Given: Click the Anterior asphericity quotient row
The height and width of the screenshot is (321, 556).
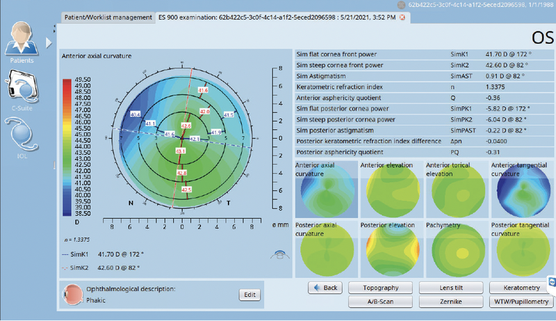Looking at the screenshot, I should click(x=425, y=98).
